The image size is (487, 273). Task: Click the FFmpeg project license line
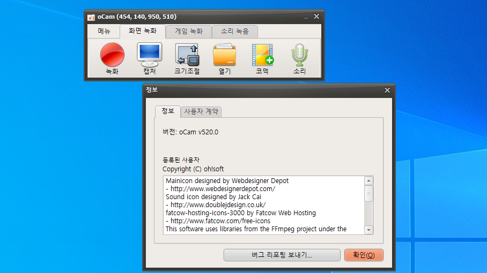tap(256, 229)
